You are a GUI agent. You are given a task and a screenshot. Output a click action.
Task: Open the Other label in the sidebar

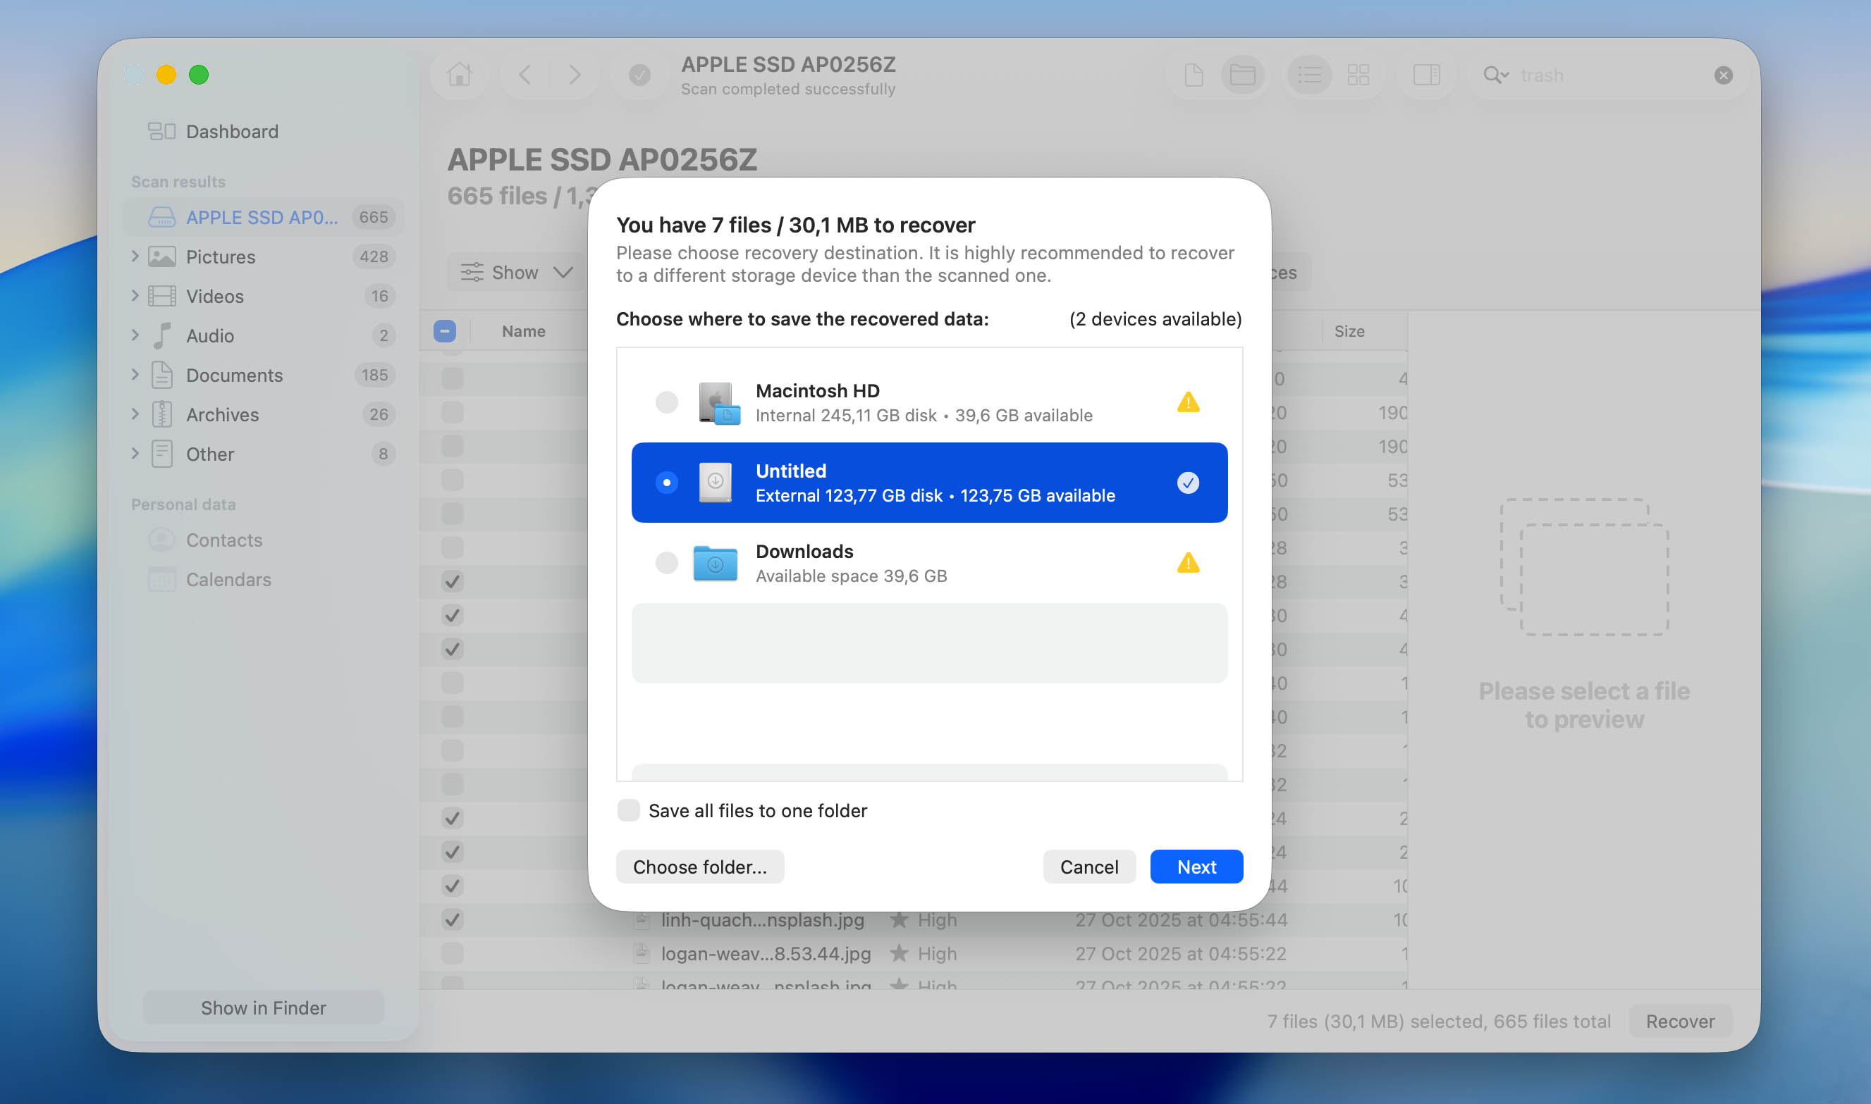pyautogui.click(x=210, y=454)
